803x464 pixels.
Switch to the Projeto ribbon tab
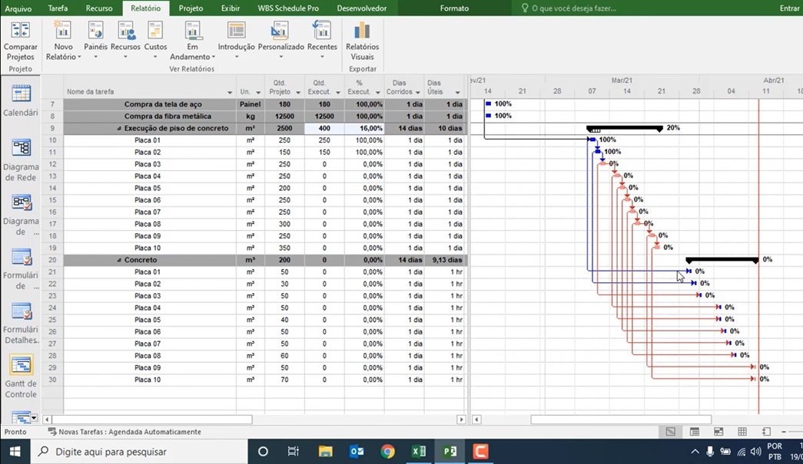coord(191,8)
